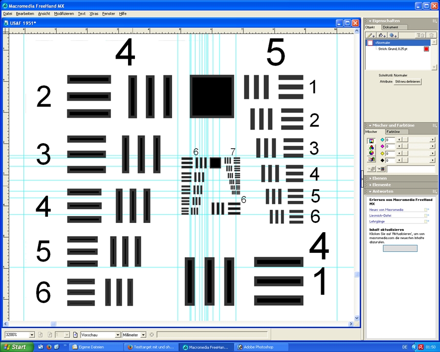Screen dimensions: 440x352
Task: Collapse the Antworten panel
Action: 383,191
